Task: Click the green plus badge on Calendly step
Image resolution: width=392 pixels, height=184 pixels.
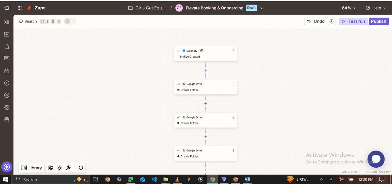Action: point(202,51)
